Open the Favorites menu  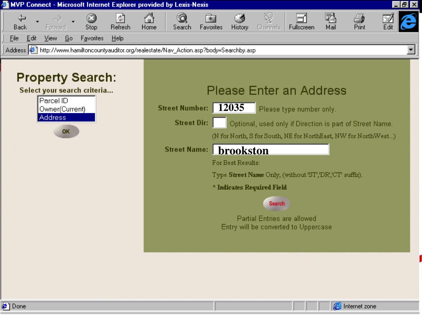pos(92,38)
